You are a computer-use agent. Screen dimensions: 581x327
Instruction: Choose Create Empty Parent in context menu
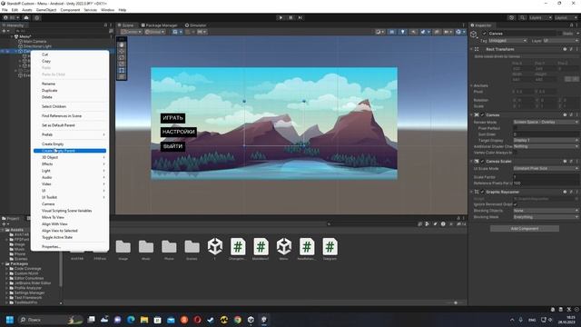(x=70, y=151)
